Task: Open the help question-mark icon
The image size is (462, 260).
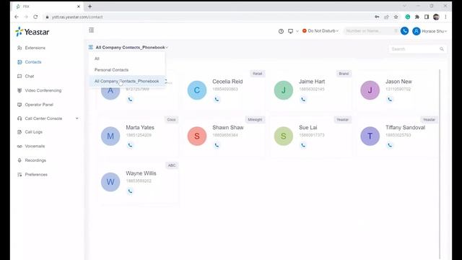Action: pyautogui.click(x=281, y=31)
